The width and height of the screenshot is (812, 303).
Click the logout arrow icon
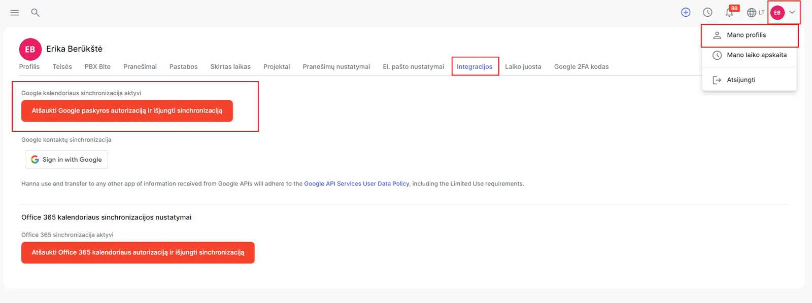point(717,80)
